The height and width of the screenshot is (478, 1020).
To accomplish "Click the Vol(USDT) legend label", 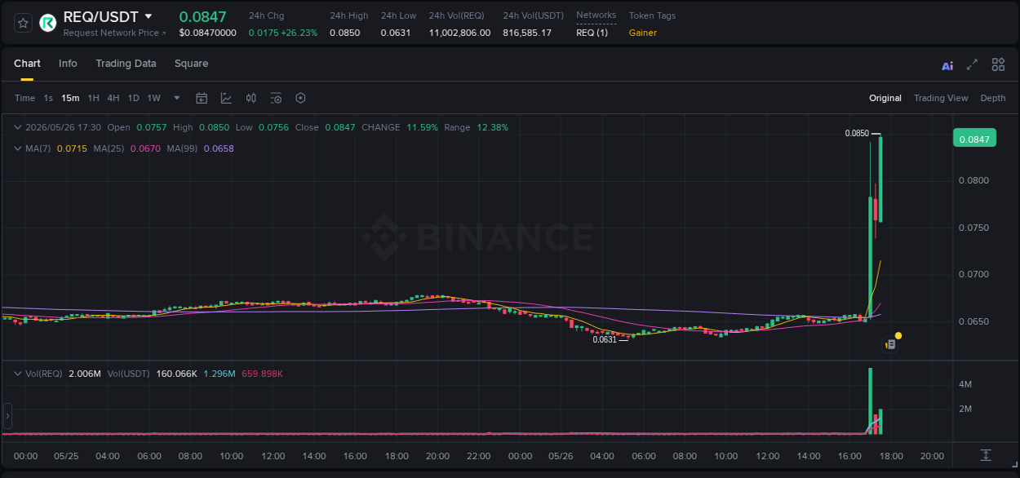I will point(128,374).
